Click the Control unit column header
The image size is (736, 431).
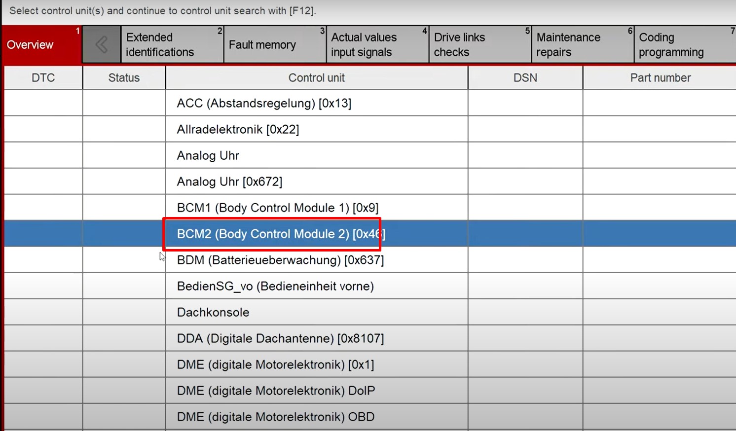316,78
